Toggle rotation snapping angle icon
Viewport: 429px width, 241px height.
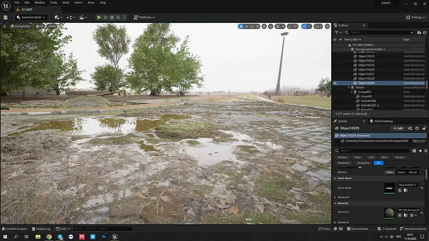click(x=290, y=26)
